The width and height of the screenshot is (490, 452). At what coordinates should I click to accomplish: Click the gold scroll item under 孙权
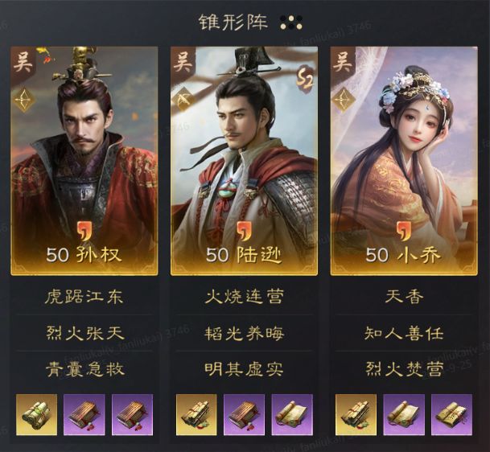36,414
